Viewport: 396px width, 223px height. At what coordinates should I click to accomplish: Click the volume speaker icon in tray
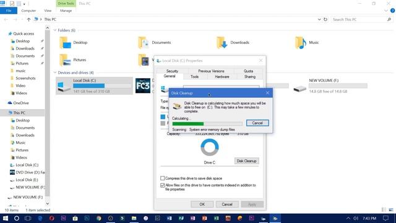click(x=356, y=218)
